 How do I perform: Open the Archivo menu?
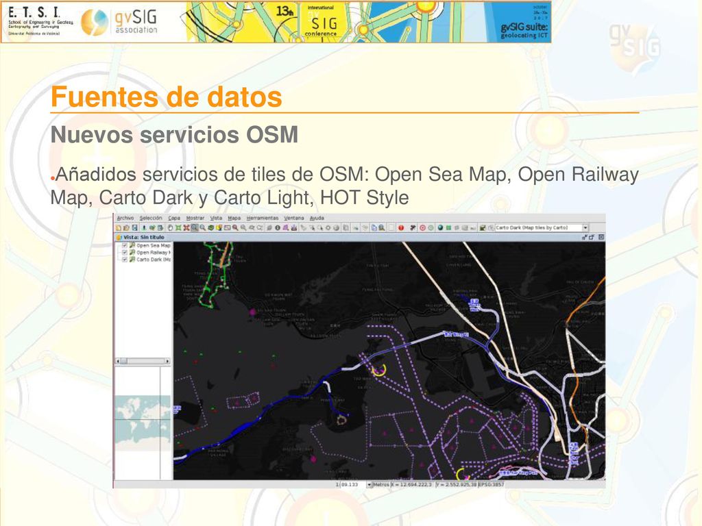(125, 218)
